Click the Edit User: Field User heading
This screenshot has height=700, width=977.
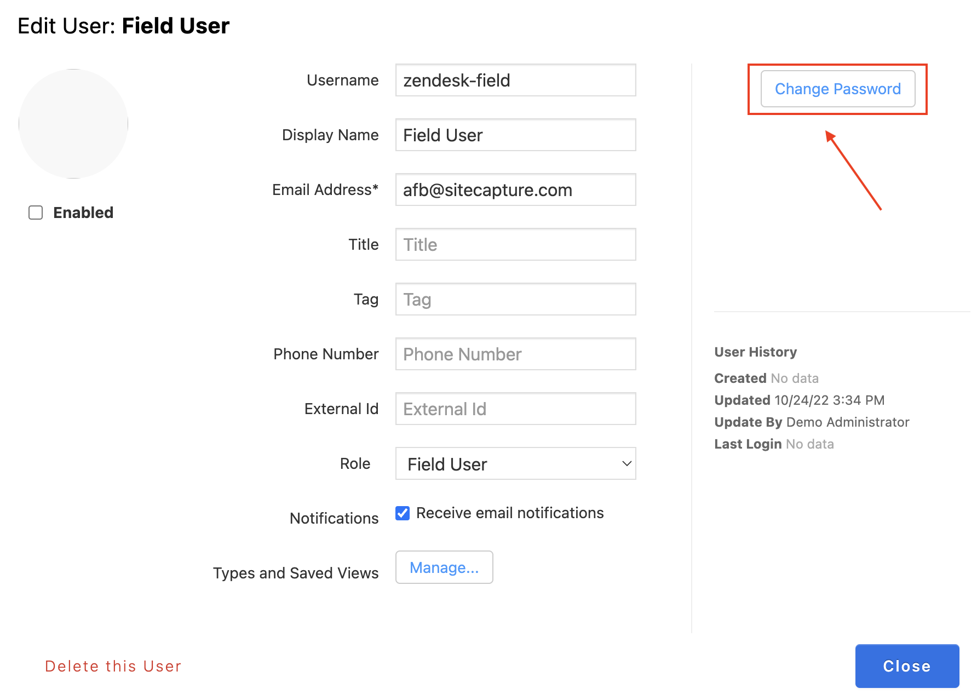tap(124, 26)
